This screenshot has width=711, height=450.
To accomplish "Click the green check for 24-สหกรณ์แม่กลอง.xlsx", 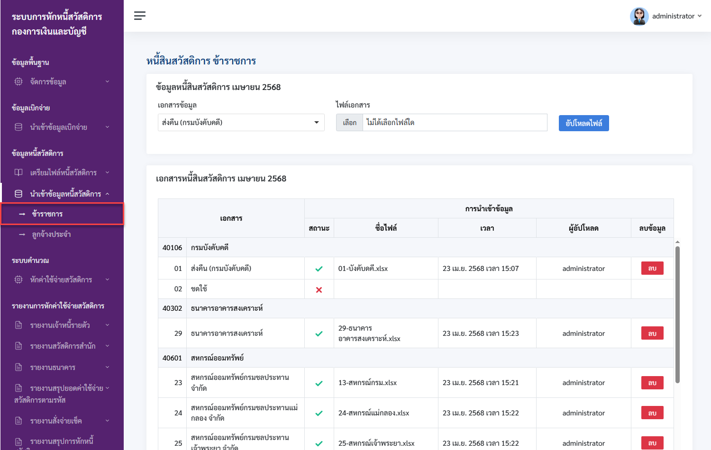I will (319, 413).
